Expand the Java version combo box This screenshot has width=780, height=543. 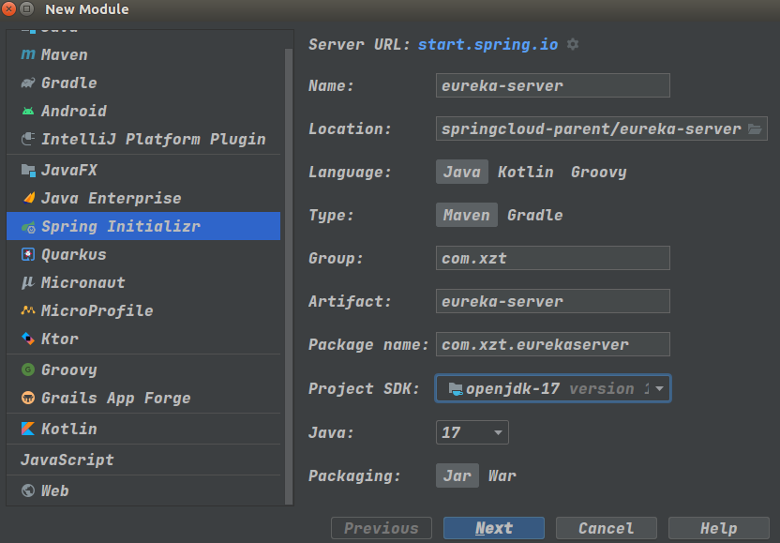pos(498,433)
